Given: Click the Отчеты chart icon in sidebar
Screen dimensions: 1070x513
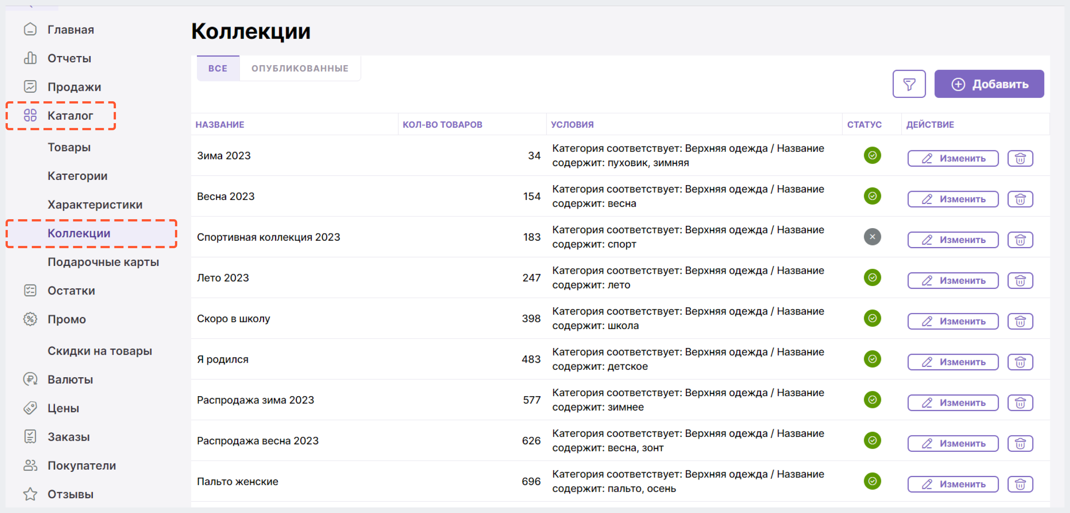Looking at the screenshot, I should point(30,58).
